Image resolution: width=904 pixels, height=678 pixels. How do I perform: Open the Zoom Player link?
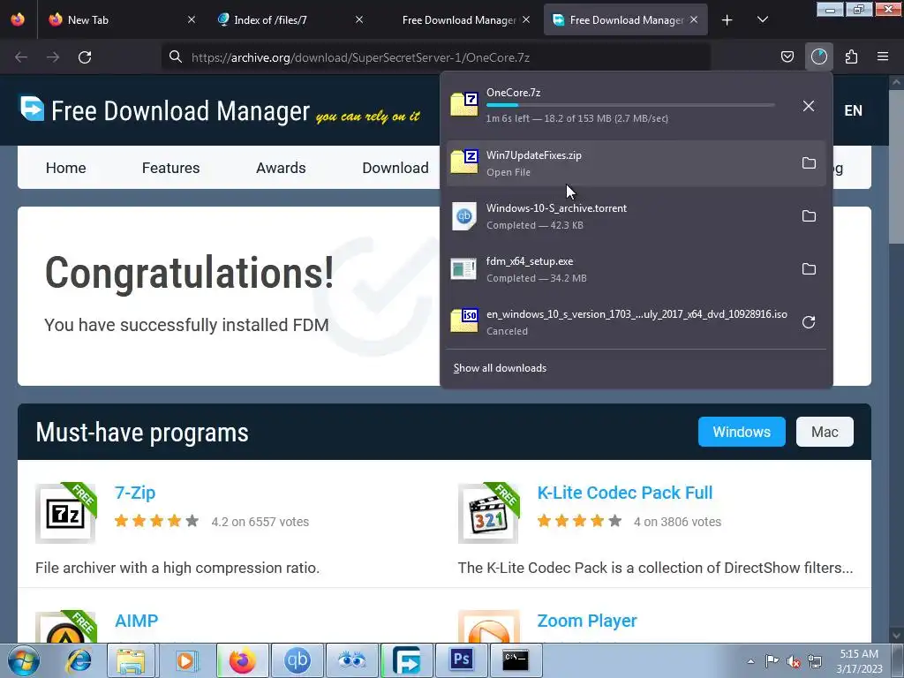(587, 621)
